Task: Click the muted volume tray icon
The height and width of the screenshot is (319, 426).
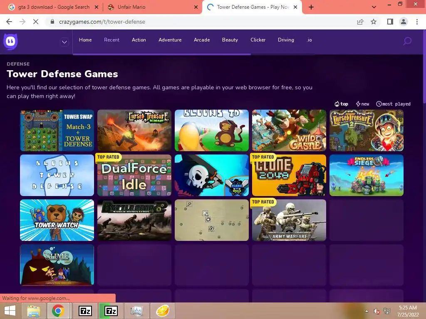Action: point(376,311)
